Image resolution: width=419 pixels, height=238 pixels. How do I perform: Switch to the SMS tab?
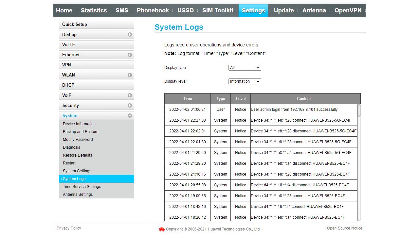tap(122, 10)
